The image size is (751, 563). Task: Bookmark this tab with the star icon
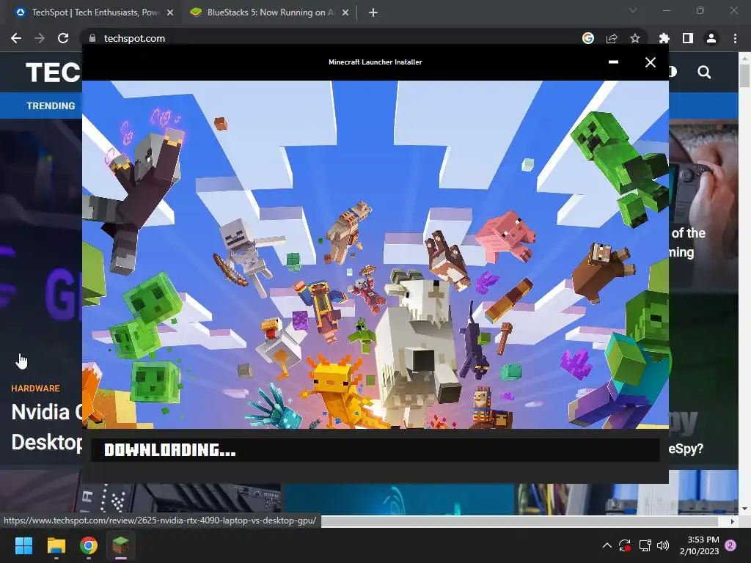[x=635, y=38]
